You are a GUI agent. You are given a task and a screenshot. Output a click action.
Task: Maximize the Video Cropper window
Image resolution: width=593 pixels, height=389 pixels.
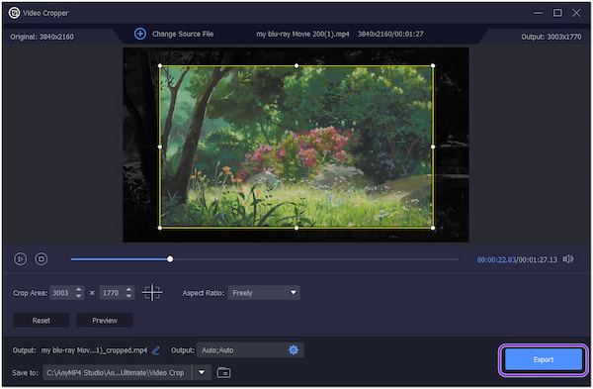pyautogui.click(x=557, y=13)
